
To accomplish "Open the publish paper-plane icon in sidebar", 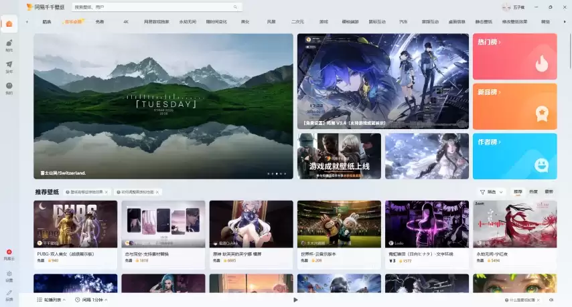I will [9, 64].
